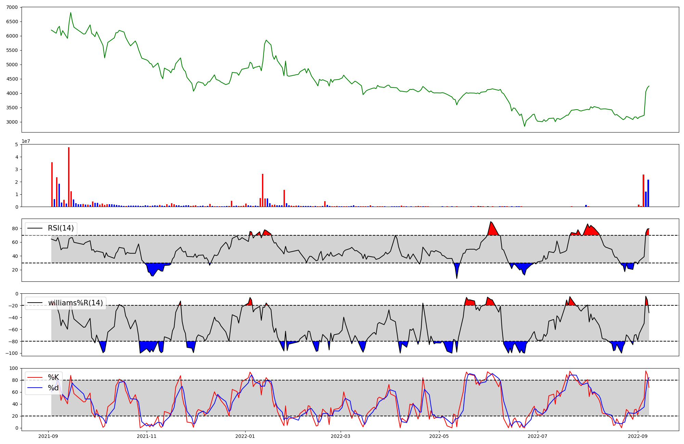The height and width of the screenshot is (444, 684).
Task: Click the blue %d legend line sample
Action: pyautogui.click(x=35, y=388)
